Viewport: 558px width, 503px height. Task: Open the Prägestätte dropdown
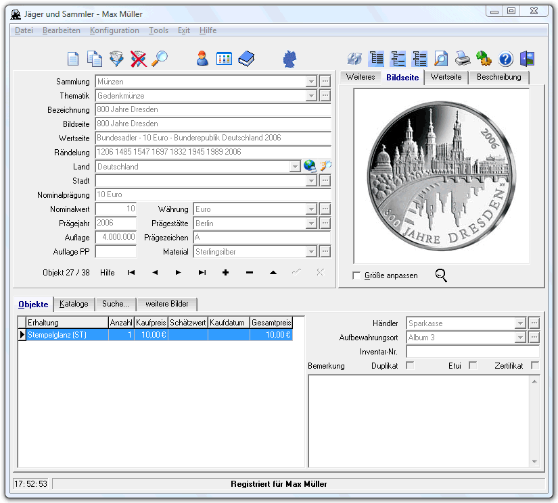pyautogui.click(x=311, y=223)
